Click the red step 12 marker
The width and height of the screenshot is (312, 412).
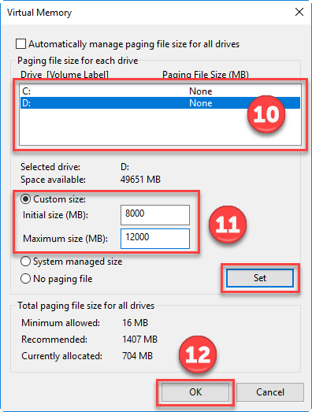coord(198,354)
